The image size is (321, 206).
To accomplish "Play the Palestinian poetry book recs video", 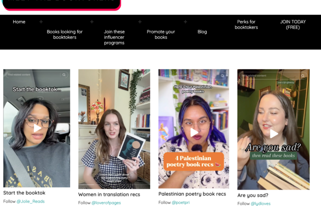I will (x=194, y=132).
